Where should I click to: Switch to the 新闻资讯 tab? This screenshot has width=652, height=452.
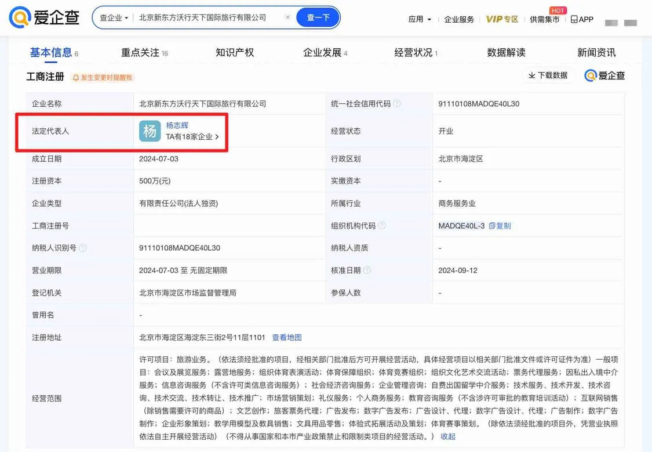tap(596, 52)
